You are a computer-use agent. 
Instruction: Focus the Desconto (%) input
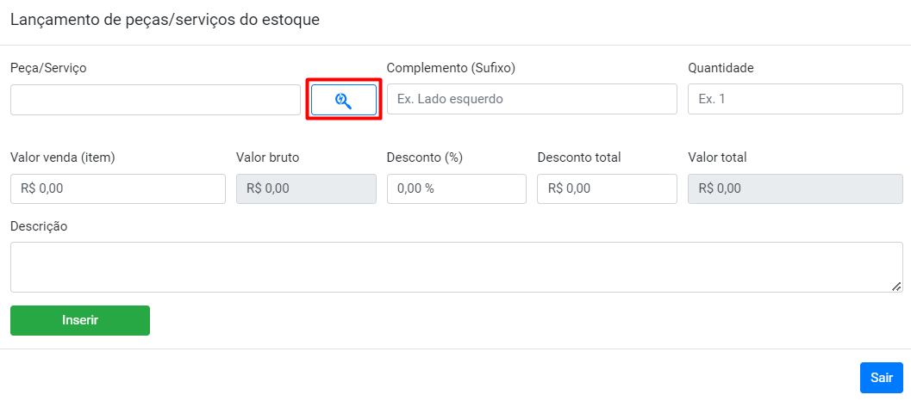click(456, 189)
